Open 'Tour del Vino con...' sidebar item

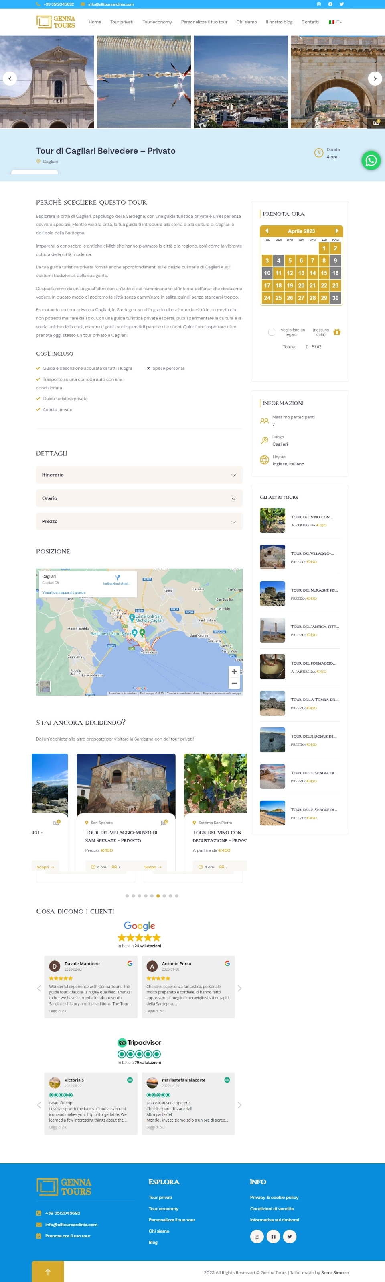coord(312,517)
